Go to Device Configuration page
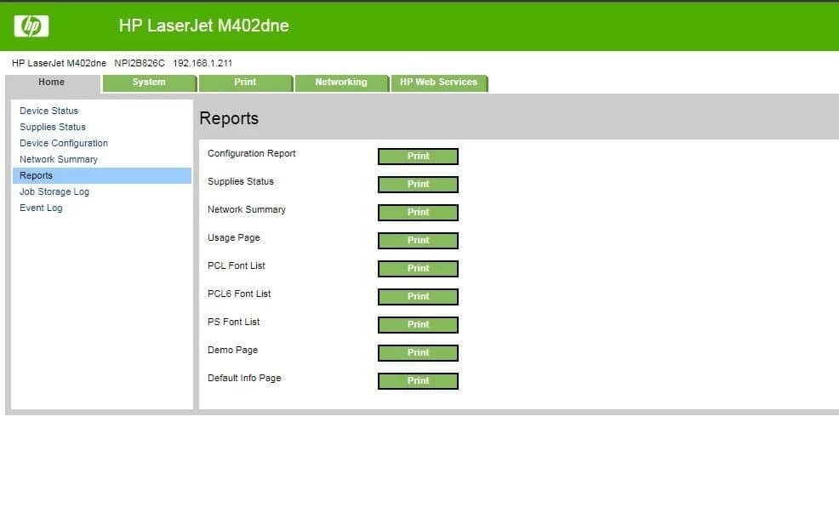This screenshot has width=839, height=525. click(x=64, y=143)
